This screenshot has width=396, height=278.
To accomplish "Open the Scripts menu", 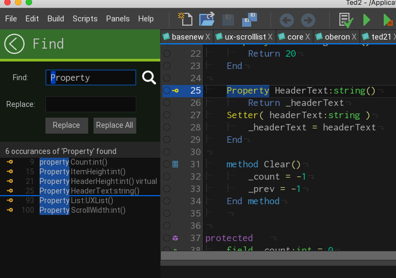I will (85, 19).
